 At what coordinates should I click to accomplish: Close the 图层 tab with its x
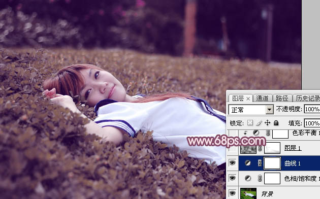248,99
